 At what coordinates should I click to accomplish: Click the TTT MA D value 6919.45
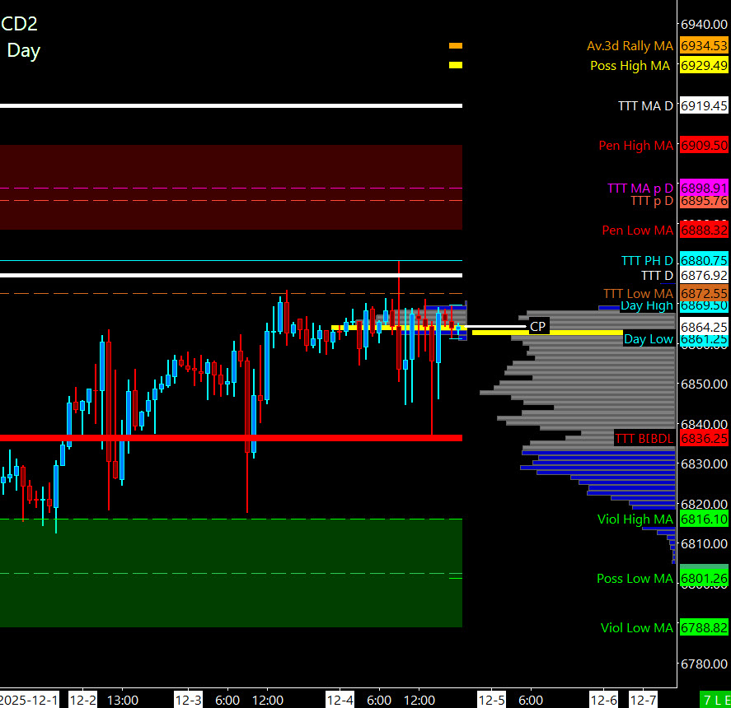[x=703, y=106]
